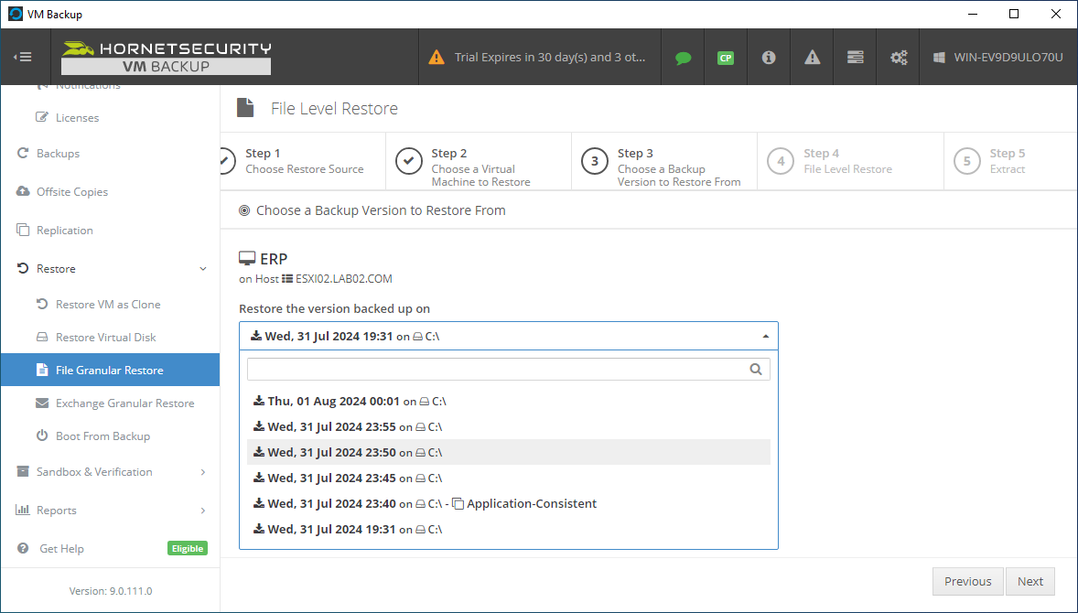The height and width of the screenshot is (613, 1078).
Task: Click the Restore Virtual Disk drive icon
Action: click(x=42, y=337)
